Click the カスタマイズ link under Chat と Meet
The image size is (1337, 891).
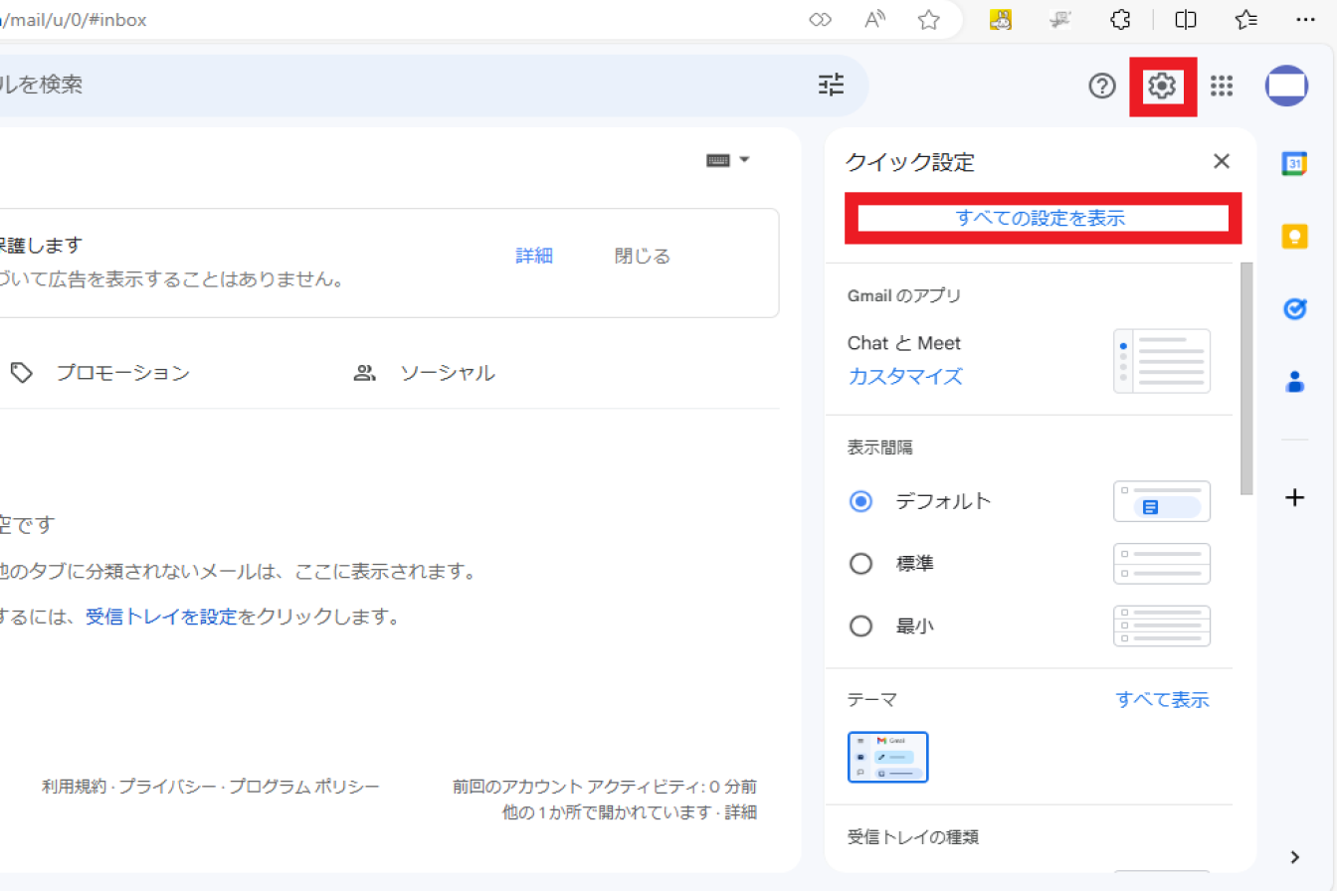[905, 377]
